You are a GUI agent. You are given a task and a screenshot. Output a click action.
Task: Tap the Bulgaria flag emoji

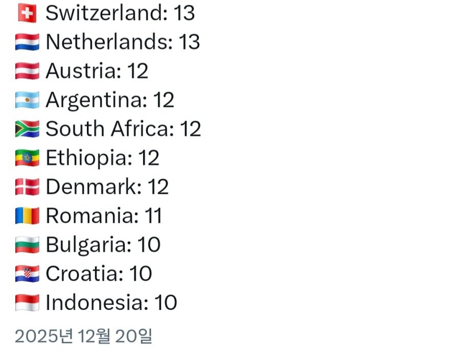coord(27,245)
